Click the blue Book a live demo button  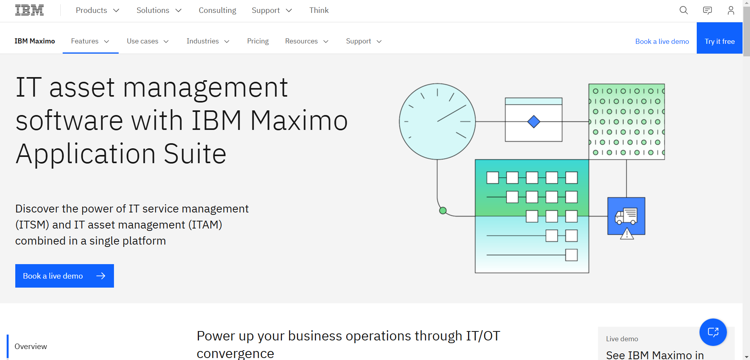pos(65,276)
